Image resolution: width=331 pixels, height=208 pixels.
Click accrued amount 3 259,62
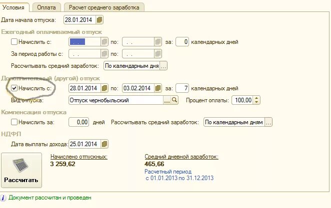coord(62,164)
